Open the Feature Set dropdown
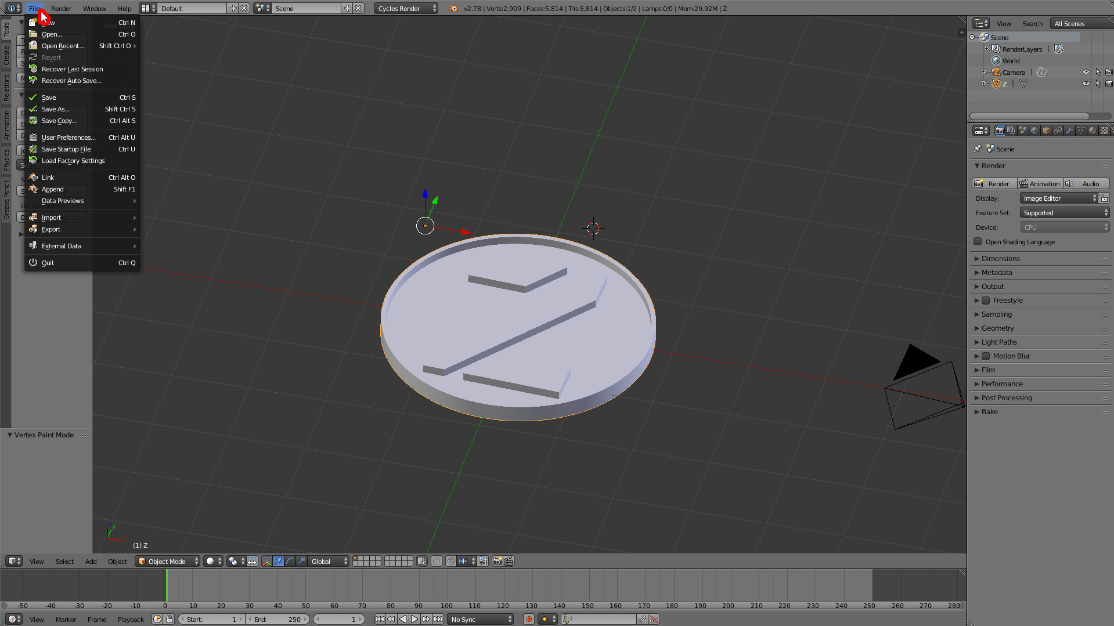1114x626 pixels. click(x=1065, y=213)
